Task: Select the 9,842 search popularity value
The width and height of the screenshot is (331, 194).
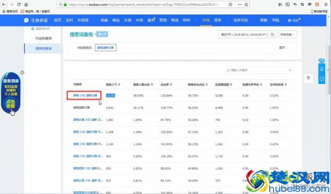Action: click(x=109, y=108)
